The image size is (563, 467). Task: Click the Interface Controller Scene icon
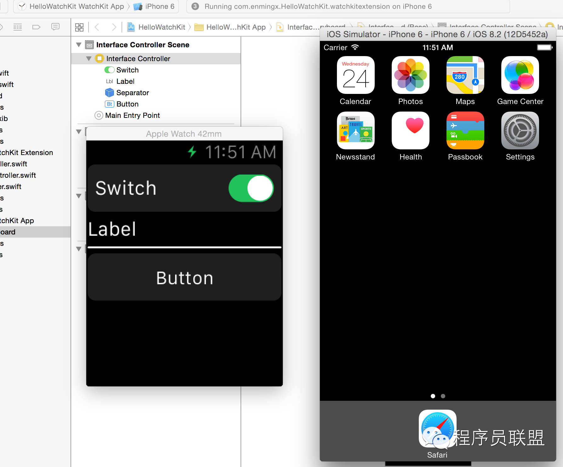tap(89, 45)
